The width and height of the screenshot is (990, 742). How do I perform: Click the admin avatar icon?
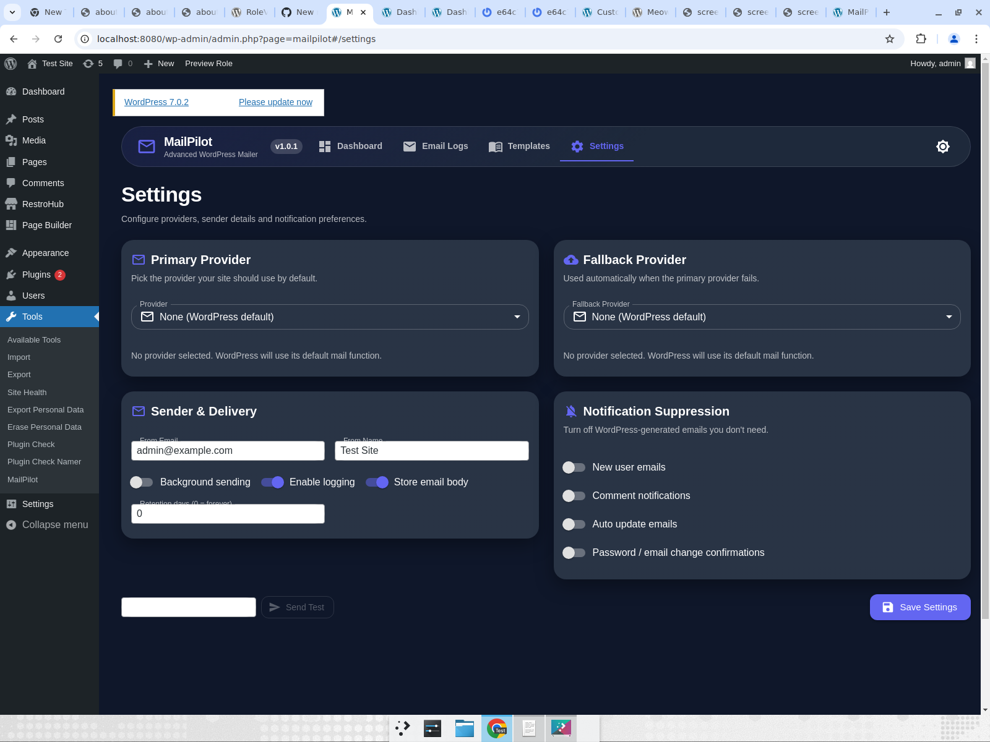970,63
